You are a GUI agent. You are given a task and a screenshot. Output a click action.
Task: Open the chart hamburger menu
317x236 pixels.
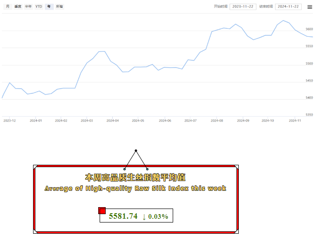pos(310,7)
